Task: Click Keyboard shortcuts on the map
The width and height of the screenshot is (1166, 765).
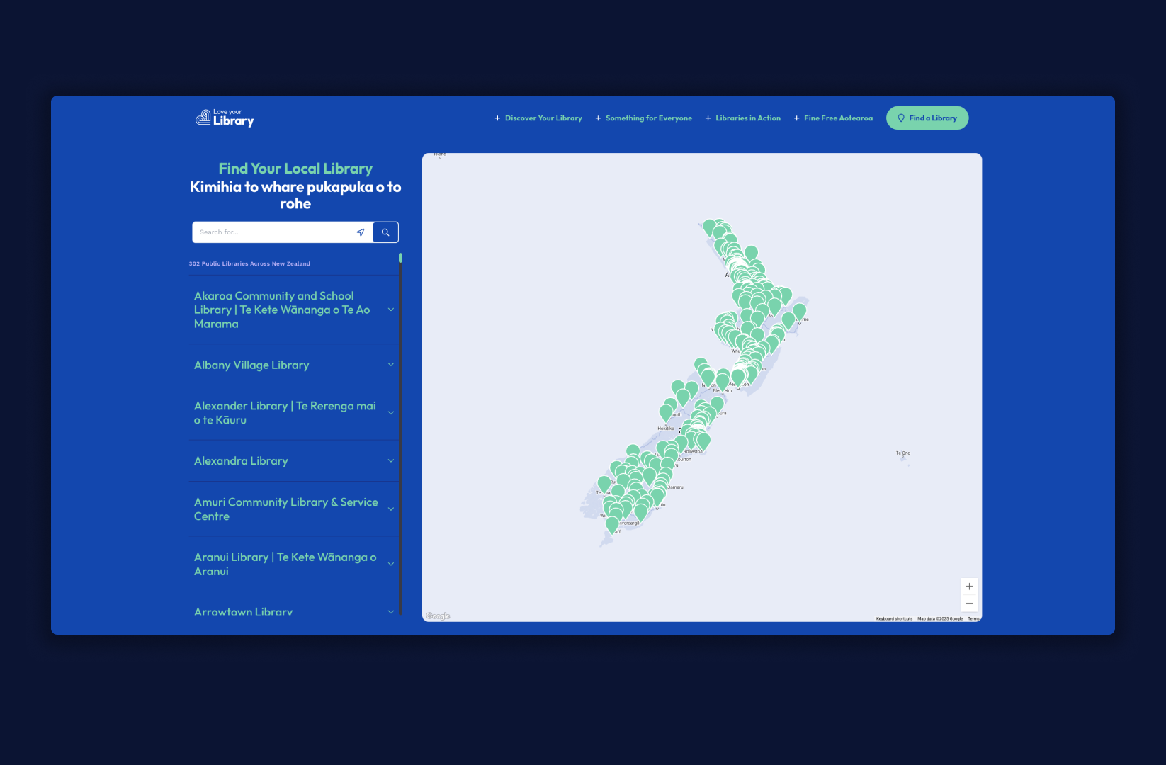Action: pyautogui.click(x=894, y=618)
